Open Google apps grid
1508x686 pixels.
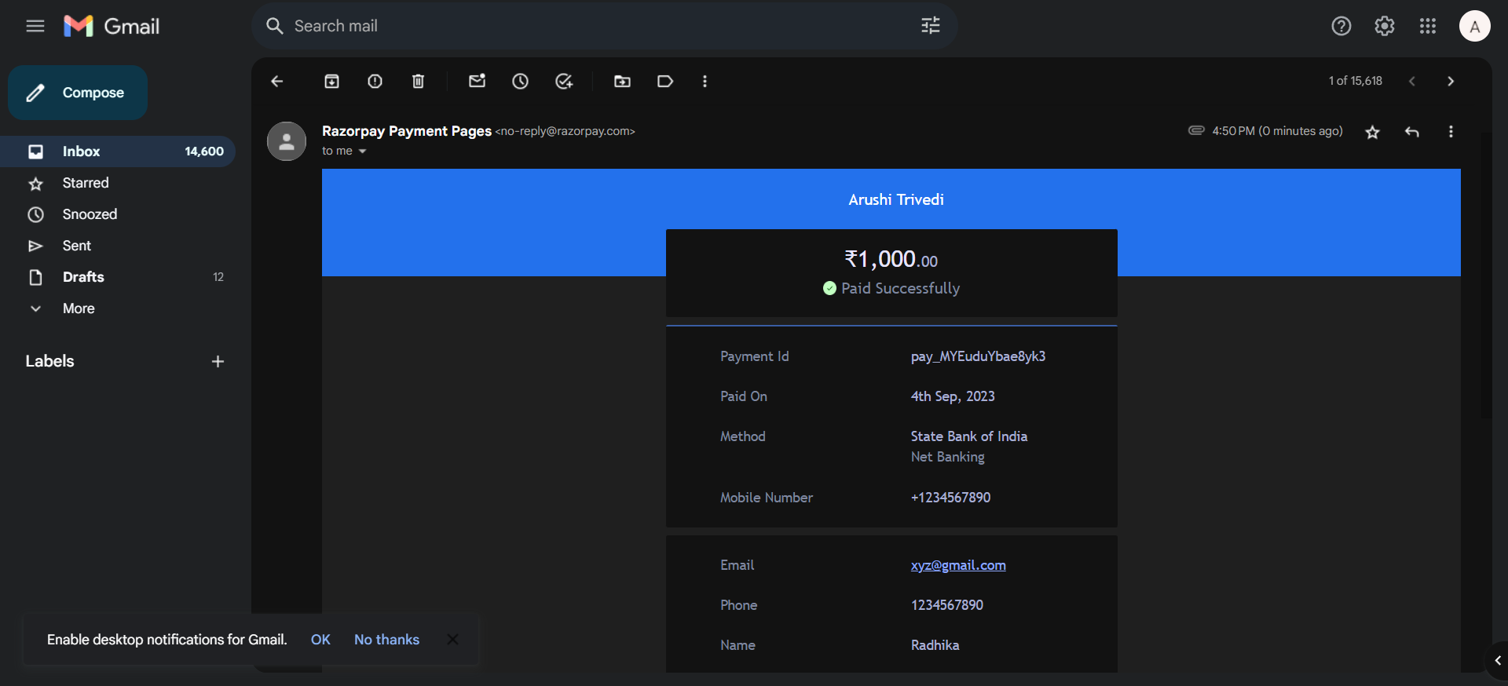[1428, 26]
